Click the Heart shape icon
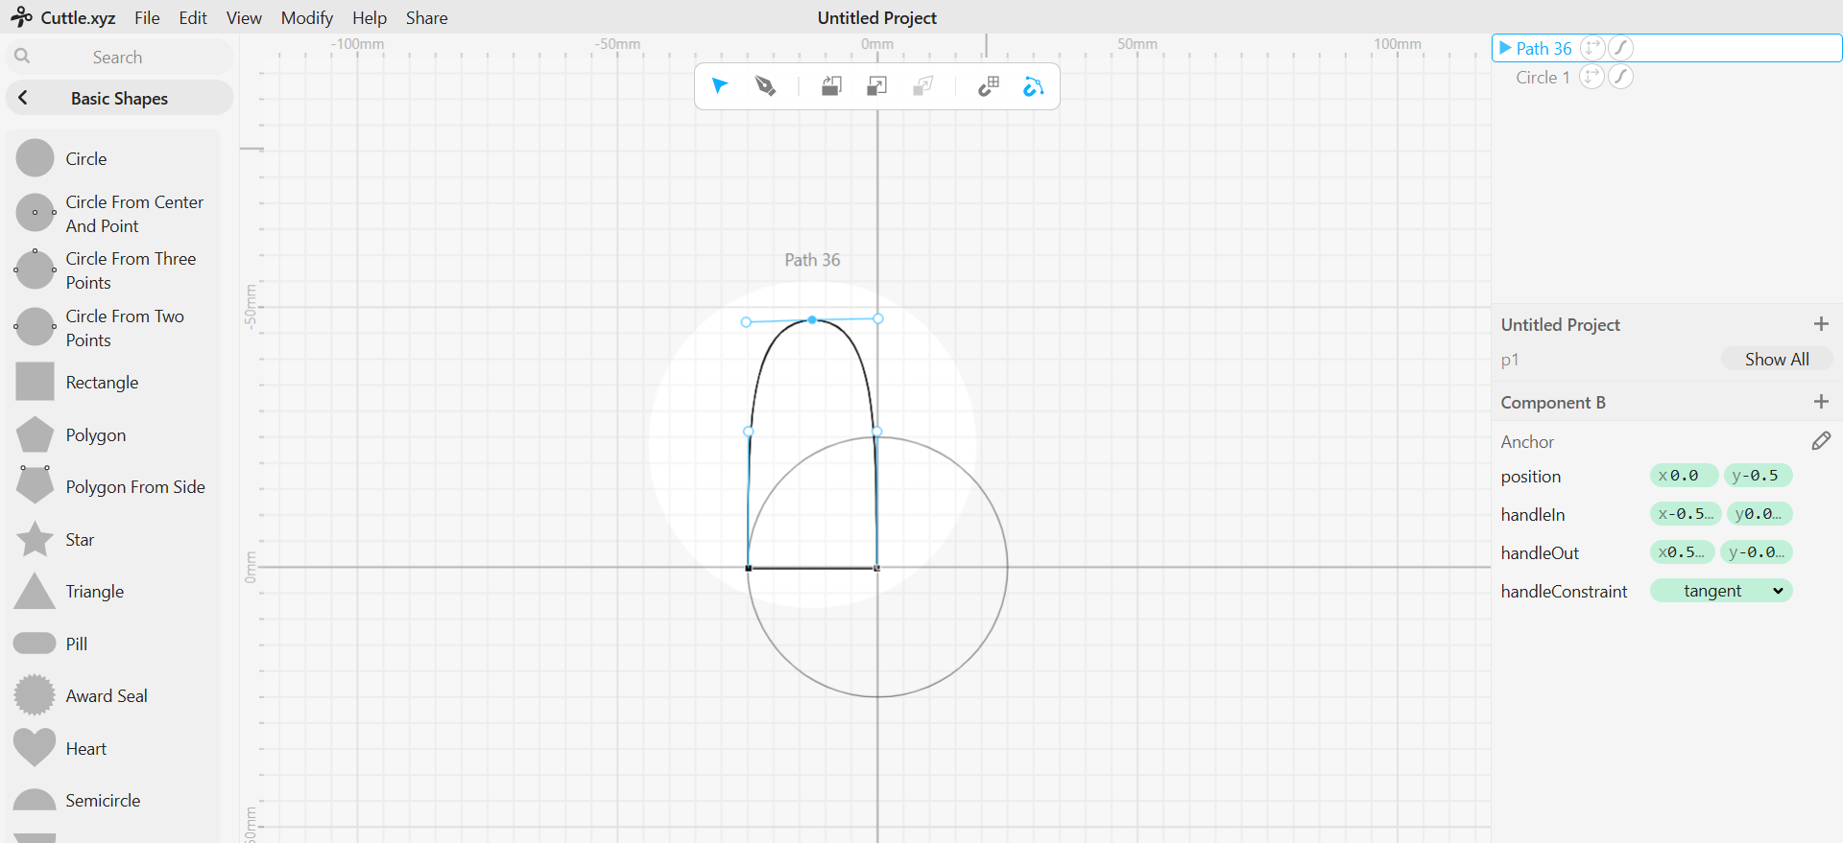This screenshot has height=843, width=1843. click(x=35, y=748)
